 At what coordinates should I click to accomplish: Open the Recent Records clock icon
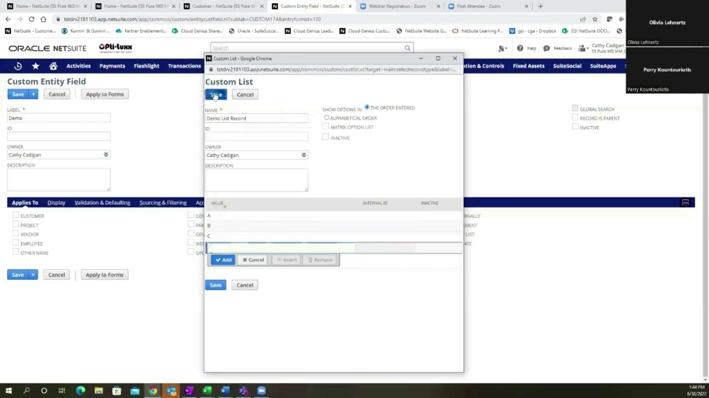coord(18,66)
